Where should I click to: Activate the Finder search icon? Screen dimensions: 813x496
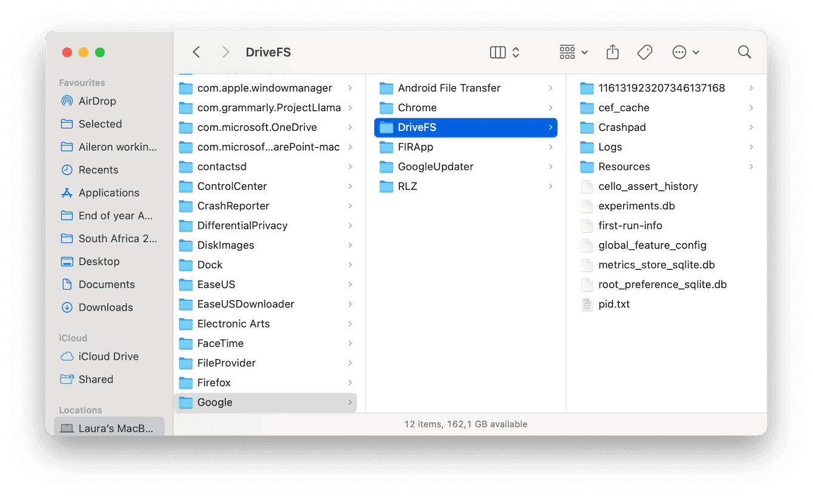tap(744, 52)
